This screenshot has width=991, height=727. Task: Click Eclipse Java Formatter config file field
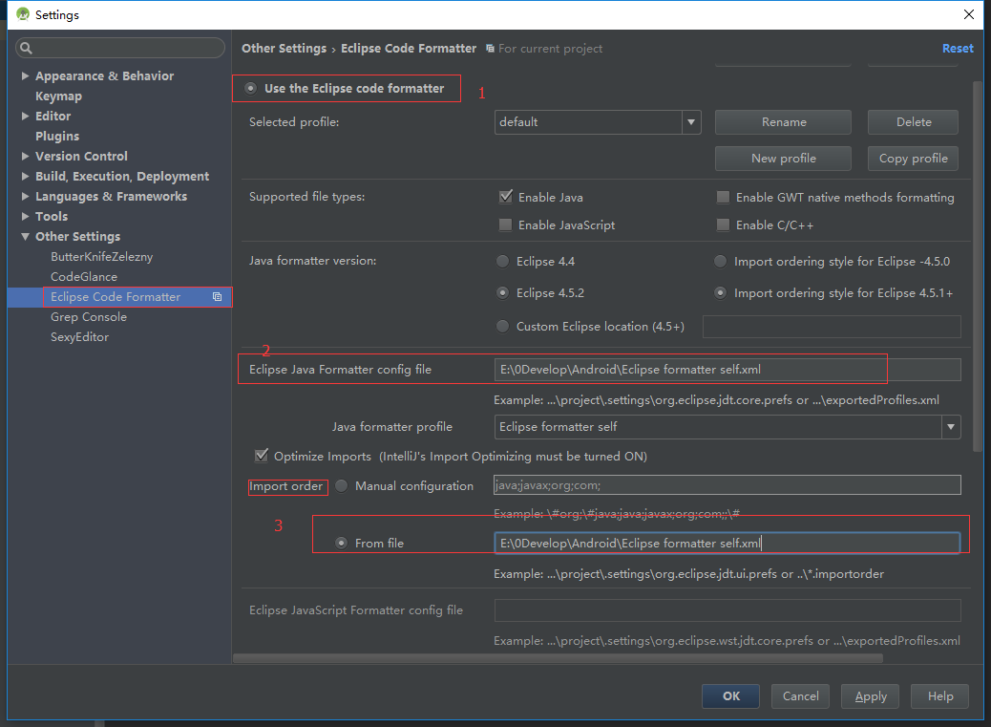(x=727, y=370)
